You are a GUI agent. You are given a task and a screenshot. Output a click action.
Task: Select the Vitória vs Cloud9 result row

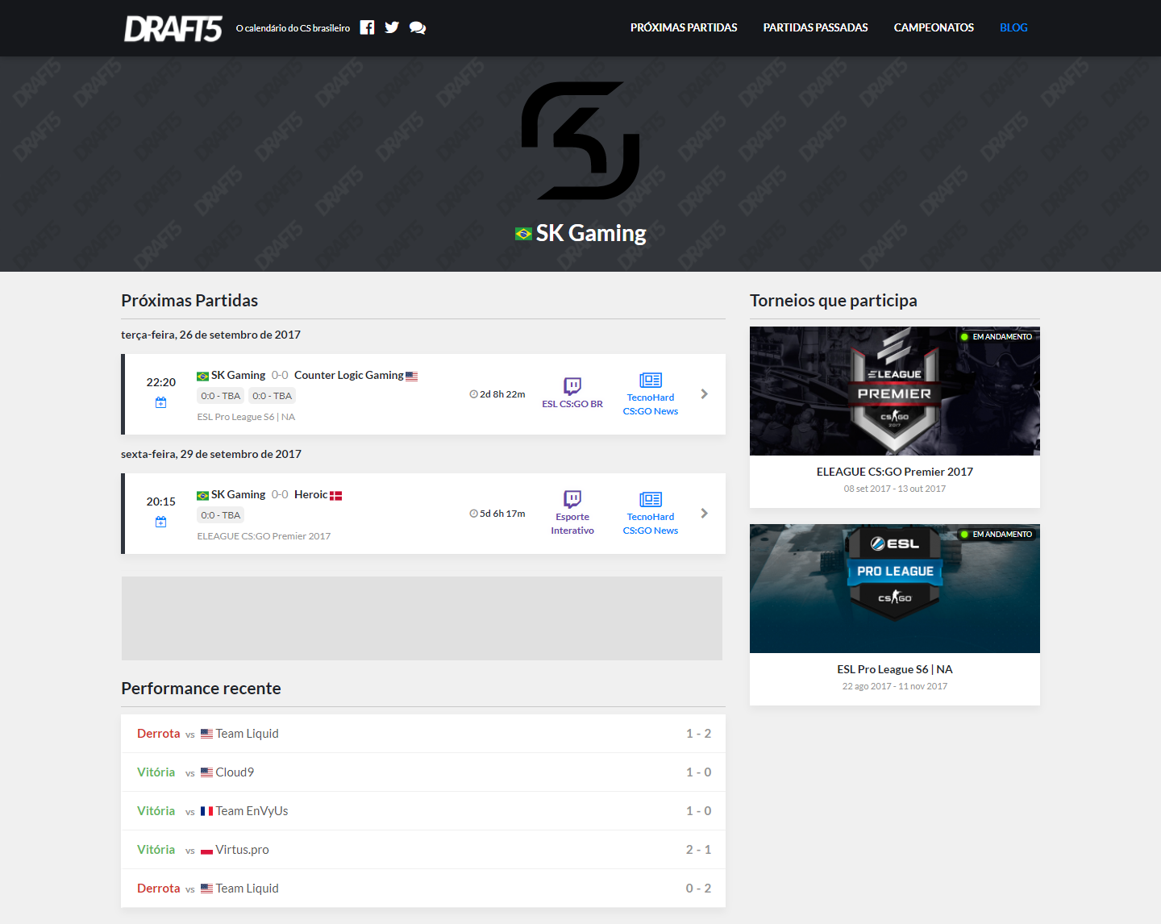[x=423, y=772]
